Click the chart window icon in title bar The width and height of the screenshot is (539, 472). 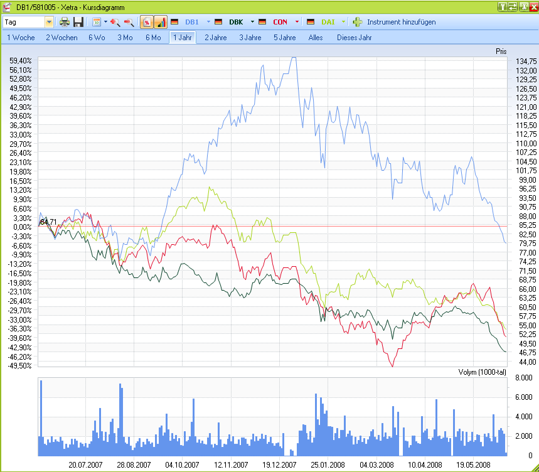pos(7,7)
